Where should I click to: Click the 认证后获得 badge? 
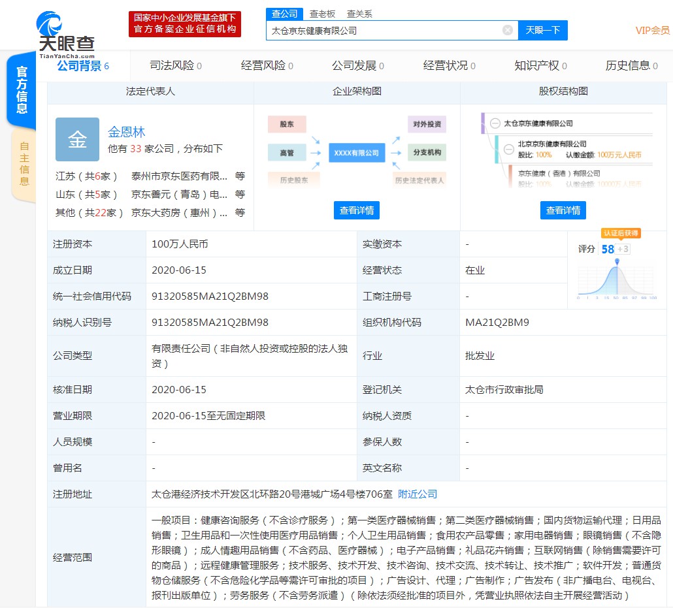[621, 233]
